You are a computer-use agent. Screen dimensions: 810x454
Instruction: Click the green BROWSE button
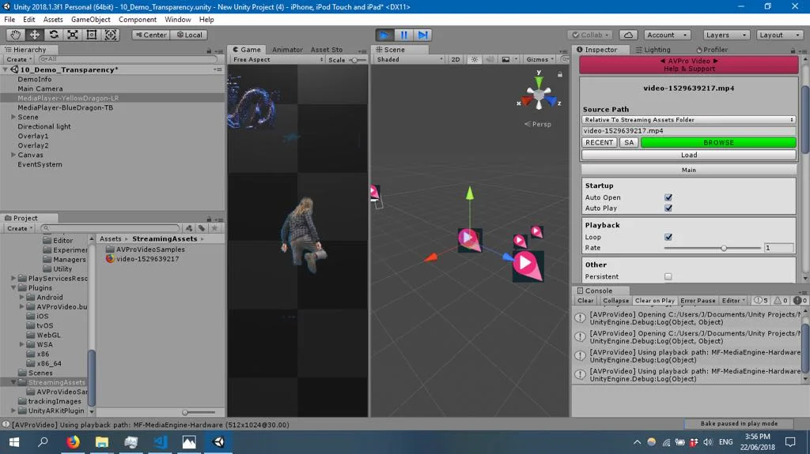718,142
